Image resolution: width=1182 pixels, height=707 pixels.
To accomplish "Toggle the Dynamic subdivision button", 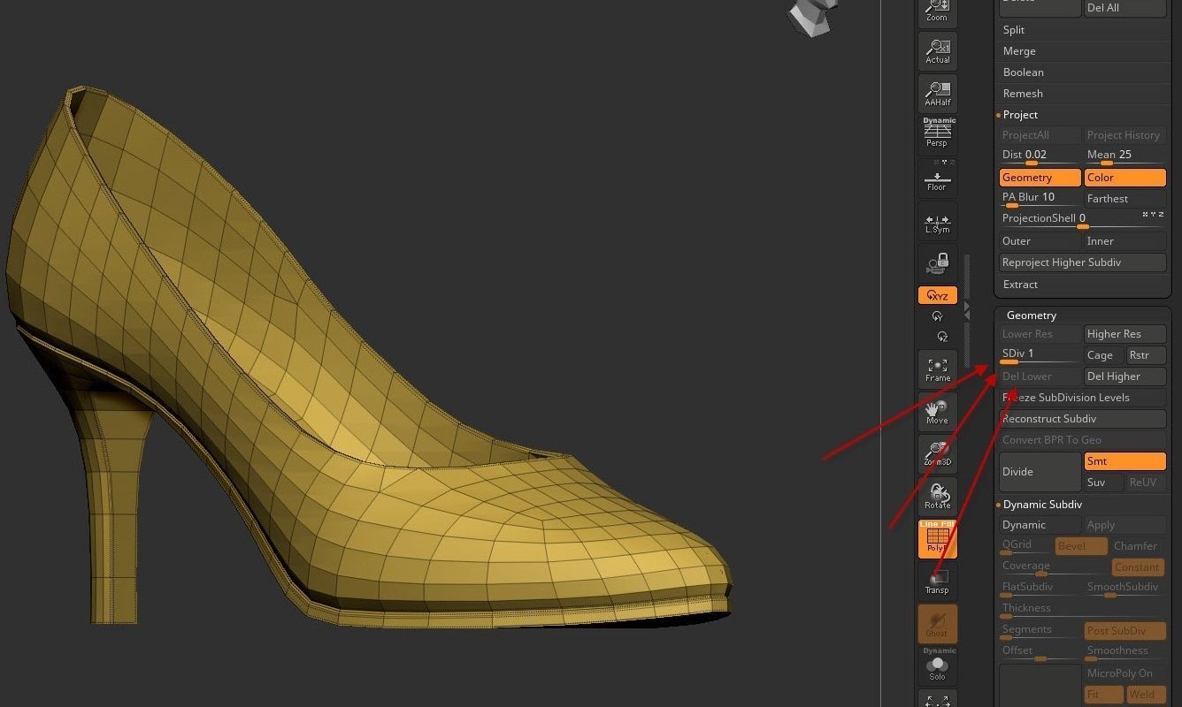I will coord(1040,525).
